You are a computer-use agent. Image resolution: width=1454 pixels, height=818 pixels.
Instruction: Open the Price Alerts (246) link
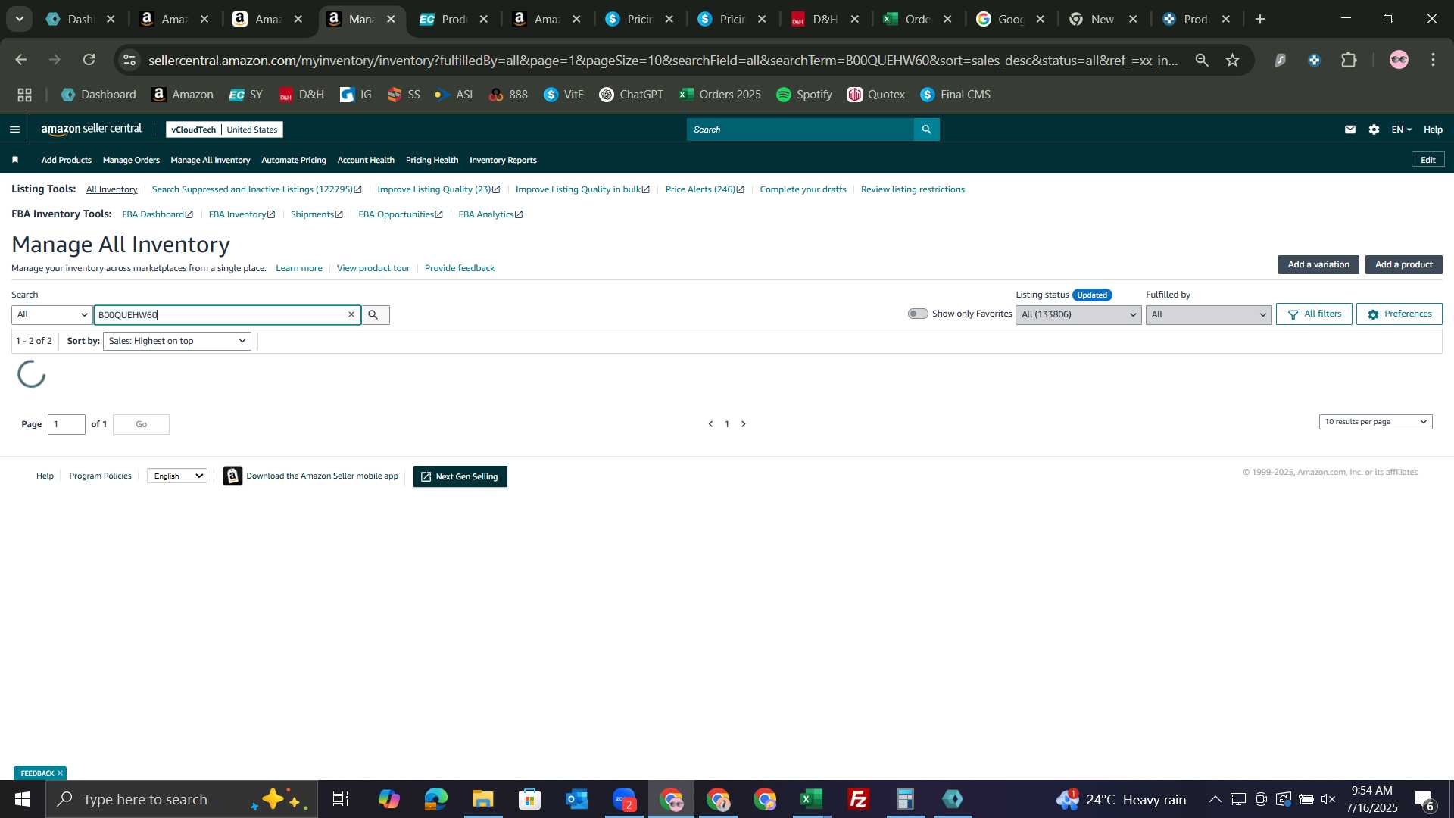click(x=704, y=189)
